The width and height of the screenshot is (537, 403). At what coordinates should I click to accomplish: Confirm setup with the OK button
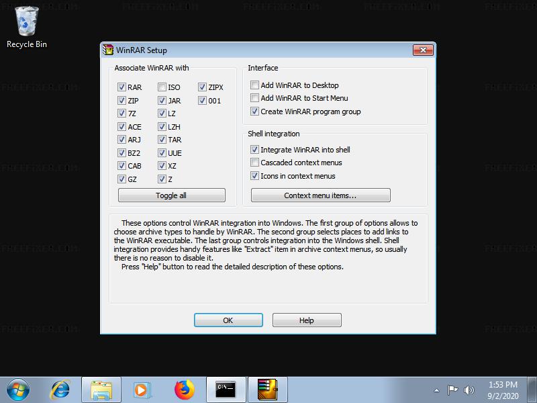pyautogui.click(x=228, y=320)
